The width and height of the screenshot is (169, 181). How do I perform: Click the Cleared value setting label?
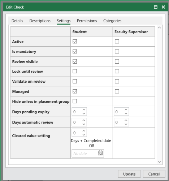tap(31, 136)
